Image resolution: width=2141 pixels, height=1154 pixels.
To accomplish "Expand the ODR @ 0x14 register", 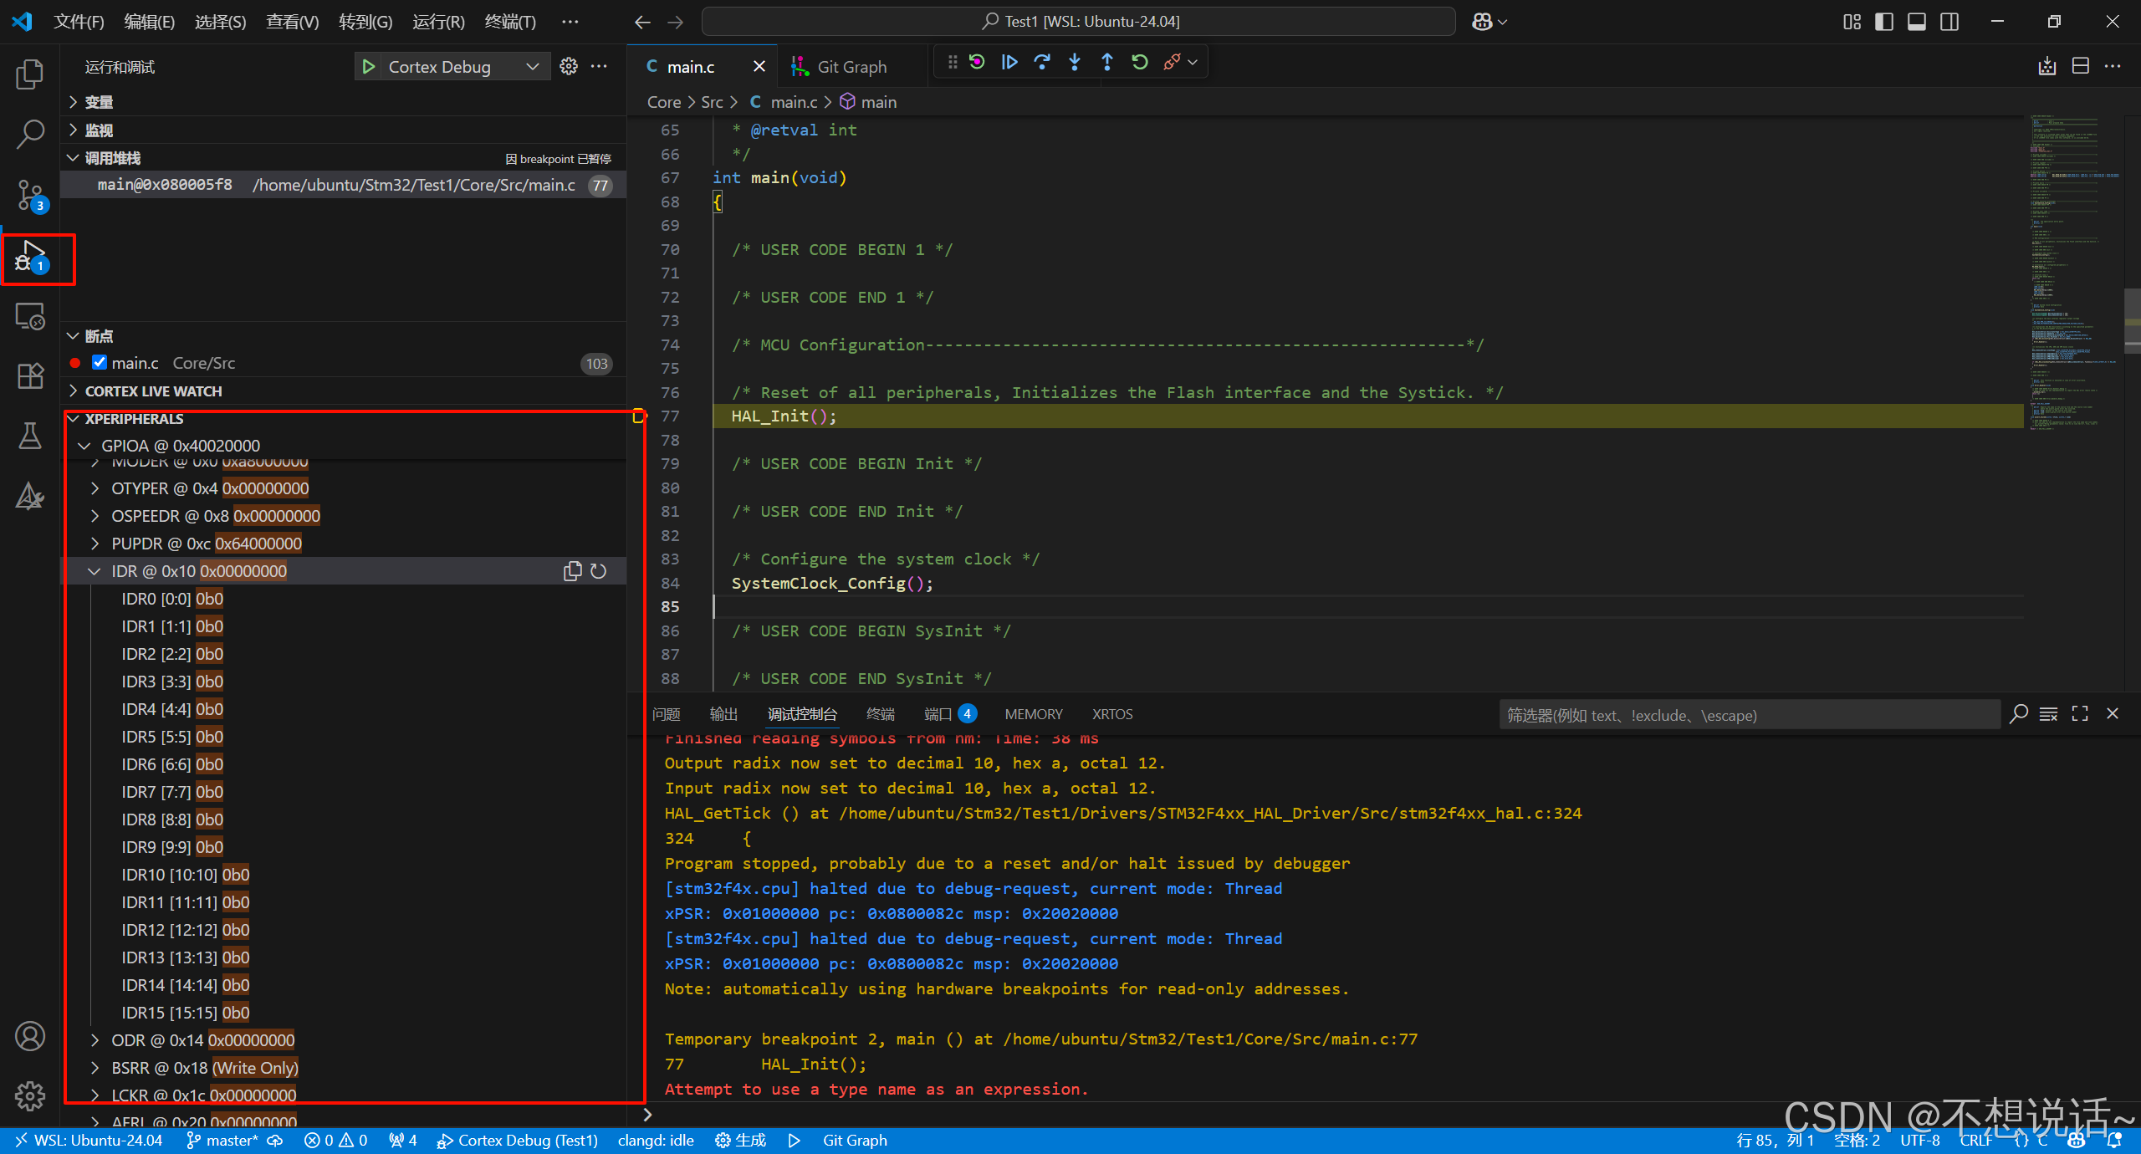I will tap(95, 1039).
